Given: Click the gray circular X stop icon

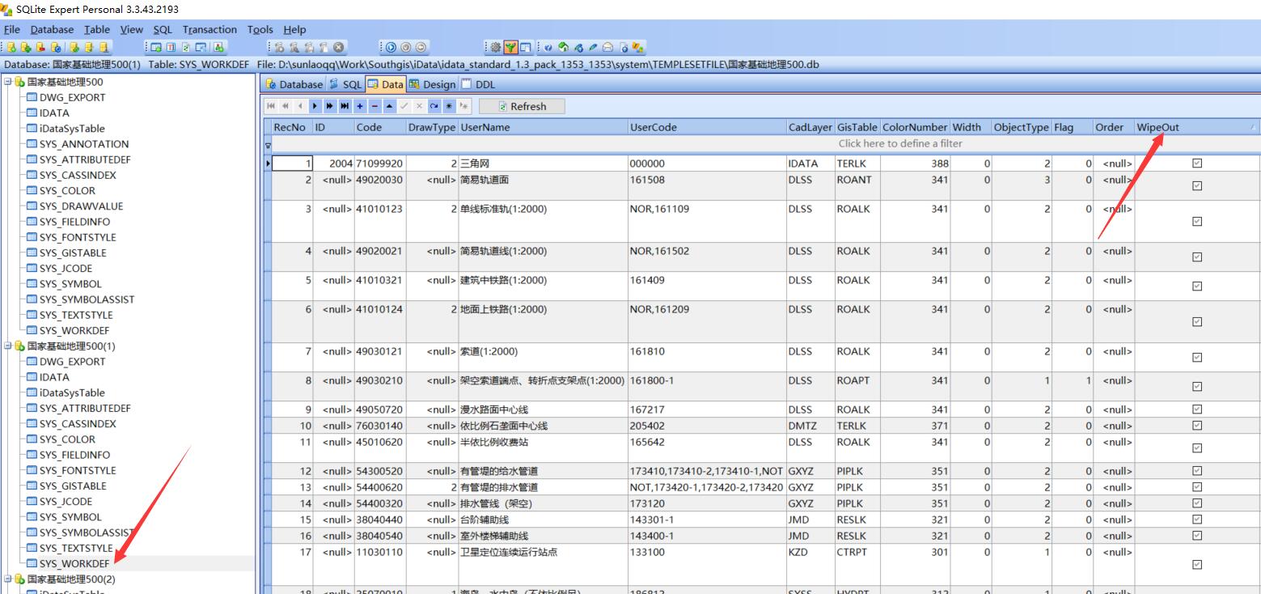Looking at the screenshot, I should pos(338,47).
